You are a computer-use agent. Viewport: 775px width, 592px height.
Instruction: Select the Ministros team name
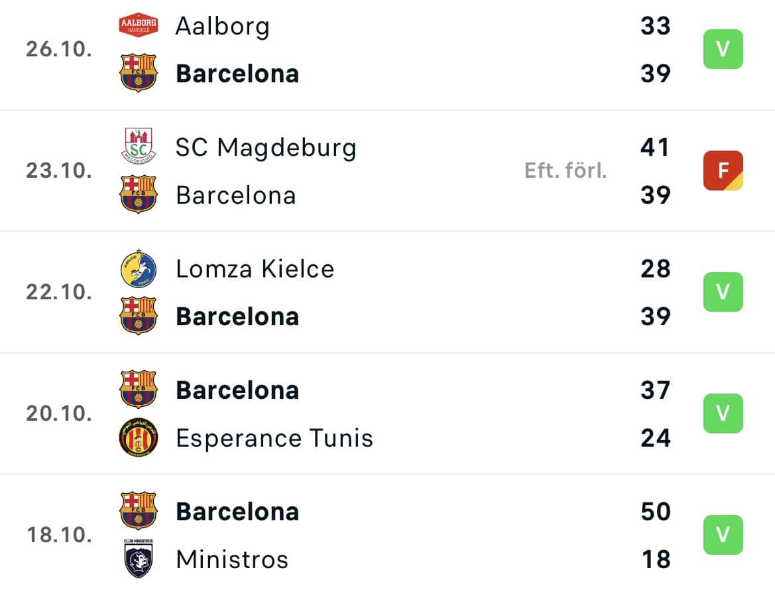(232, 560)
